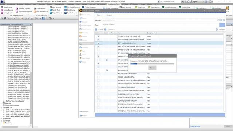The height and width of the screenshot is (131, 233).
Task: Open Plotter & Exporter tool
Action: click(x=23, y=8)
